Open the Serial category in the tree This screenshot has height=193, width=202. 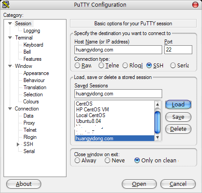(29, 151)
